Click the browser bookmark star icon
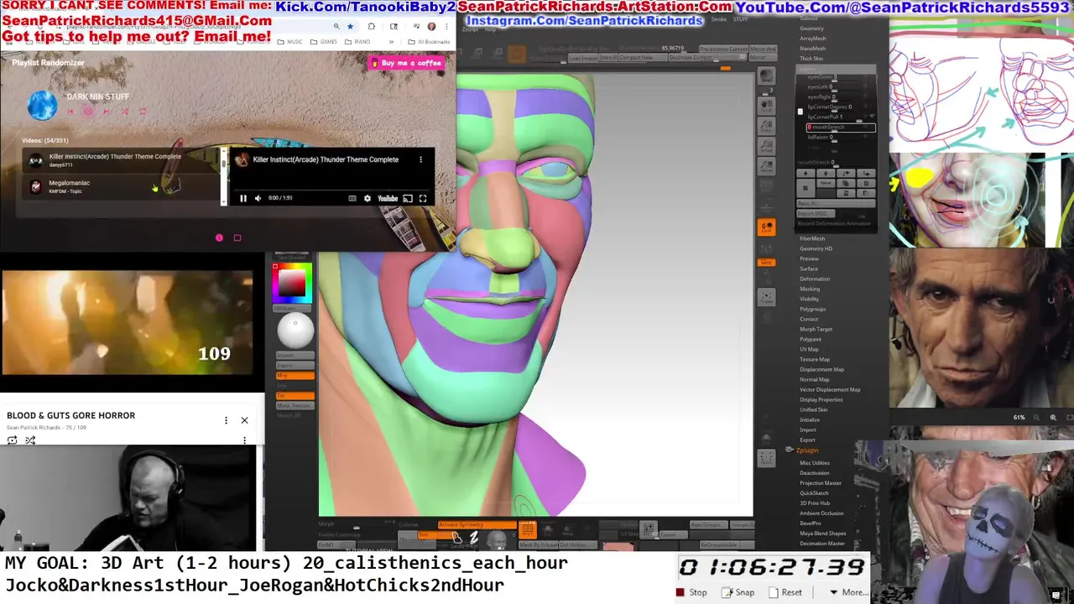This screenshot has height=604, width=1074. (x=350, y=27)
